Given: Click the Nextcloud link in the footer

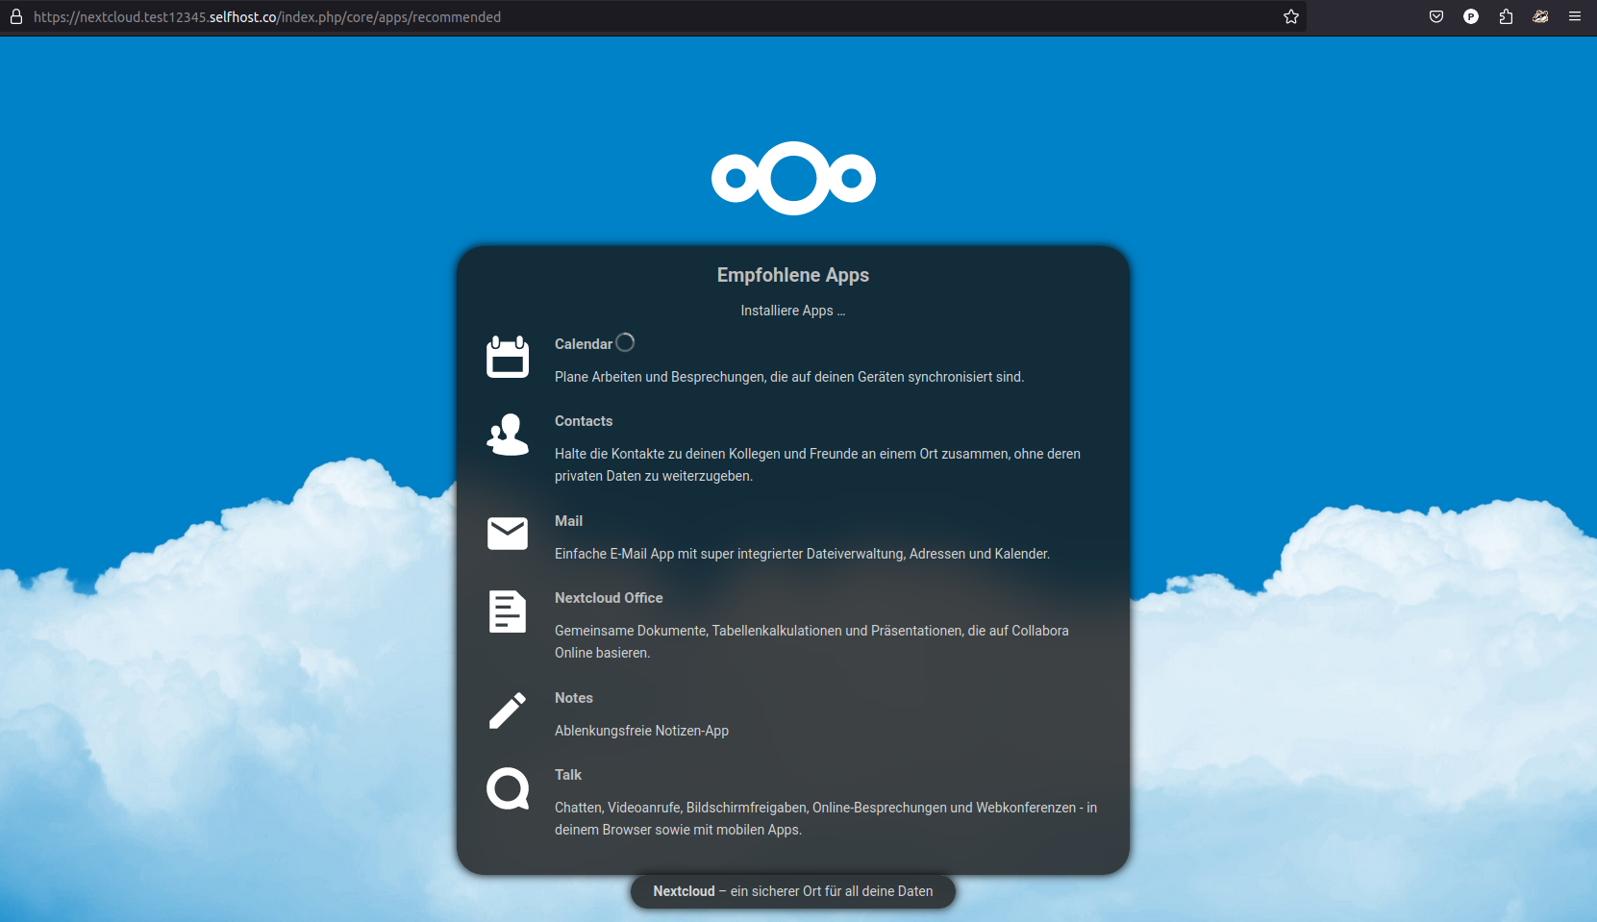Looking at the screenshot, I should click(684, 891).
